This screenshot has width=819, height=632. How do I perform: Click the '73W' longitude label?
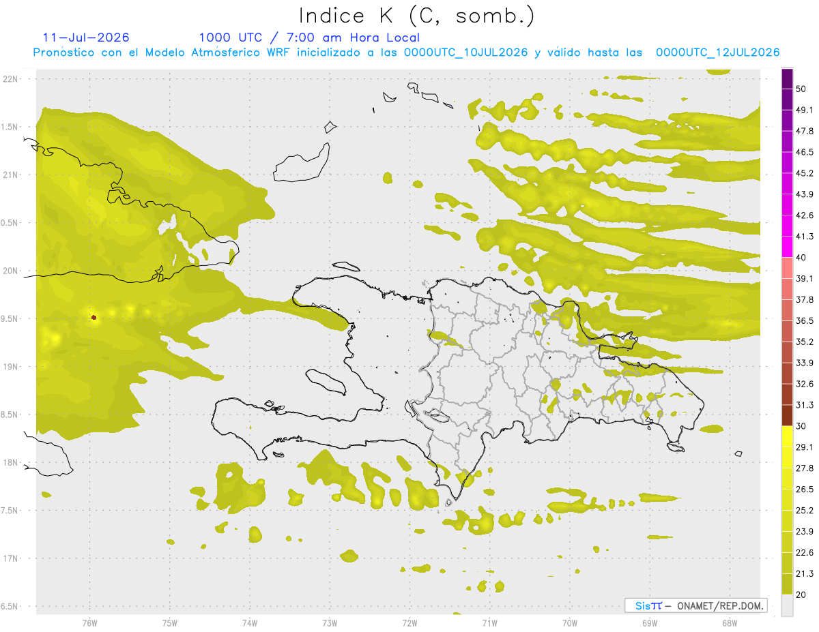pyautogui.click(x=330, y=623)
